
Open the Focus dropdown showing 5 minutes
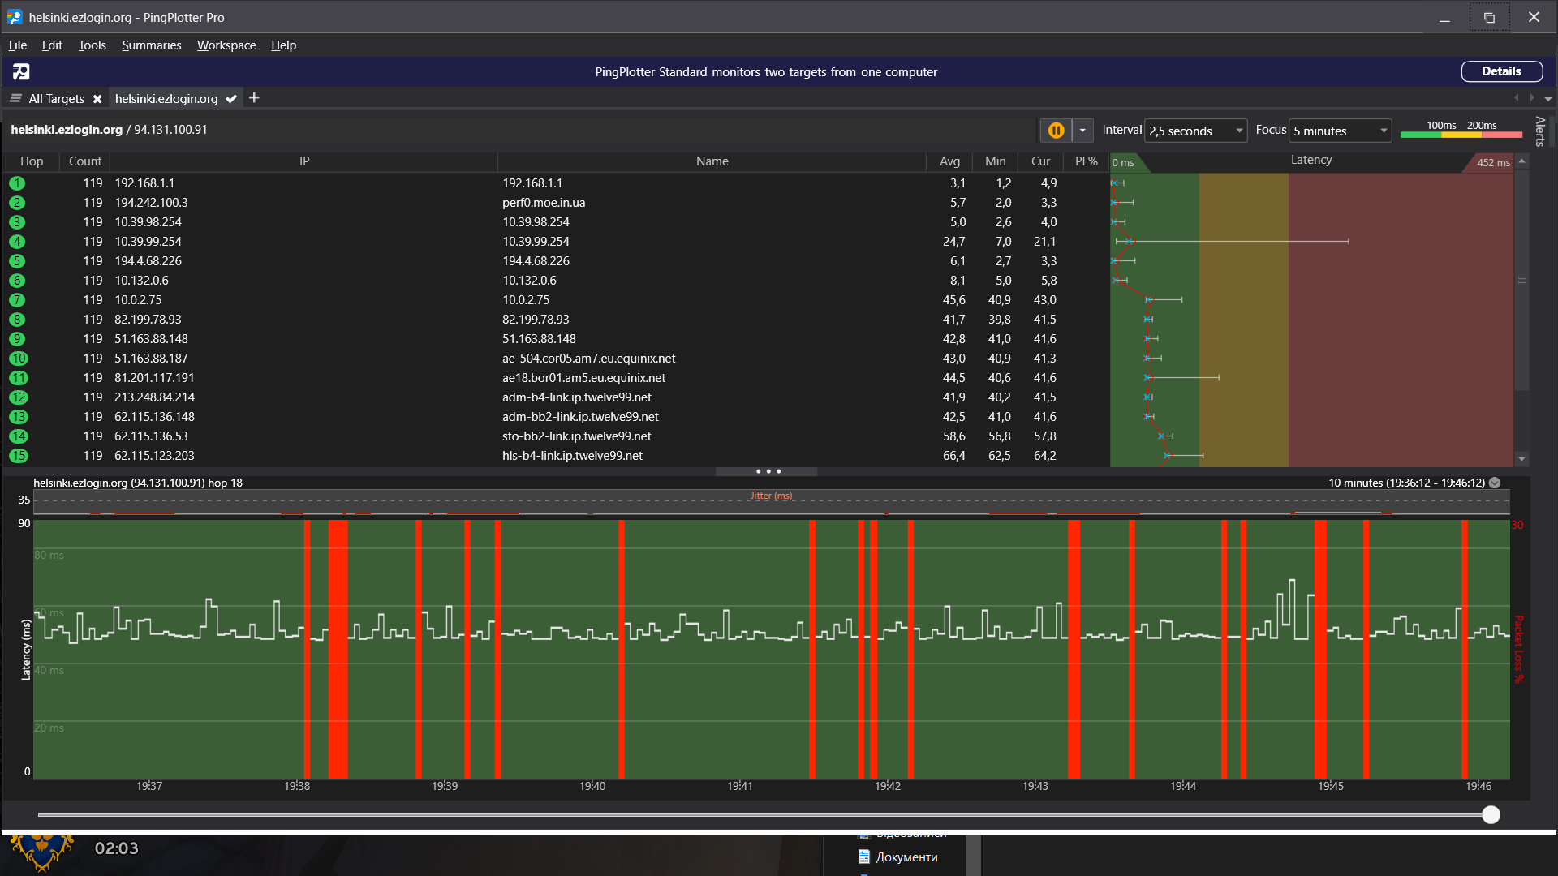[1341, 131]
